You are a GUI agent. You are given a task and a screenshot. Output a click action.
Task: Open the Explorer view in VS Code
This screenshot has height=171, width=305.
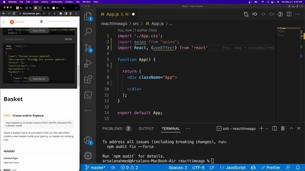88,16
